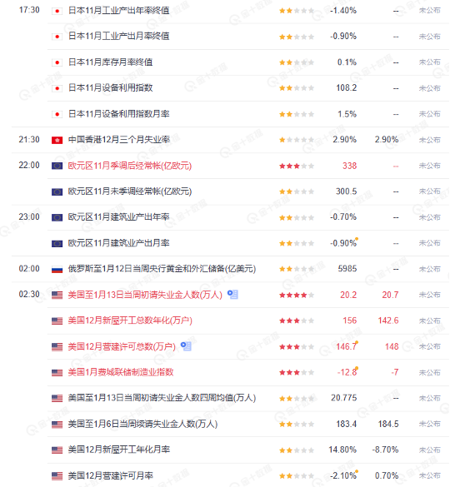Screen dimensions: 450x487
Task: Open event 欧元区11月季调后经常帐(亿欧元)
Action: tap(130, 166)
